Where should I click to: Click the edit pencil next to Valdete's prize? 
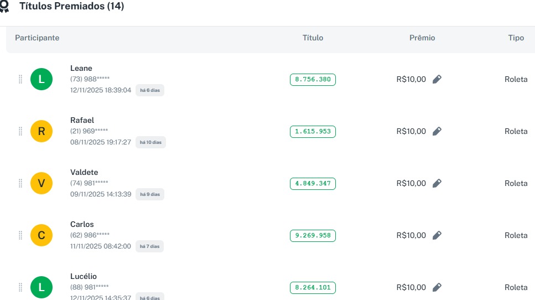[x=437, y=183]
